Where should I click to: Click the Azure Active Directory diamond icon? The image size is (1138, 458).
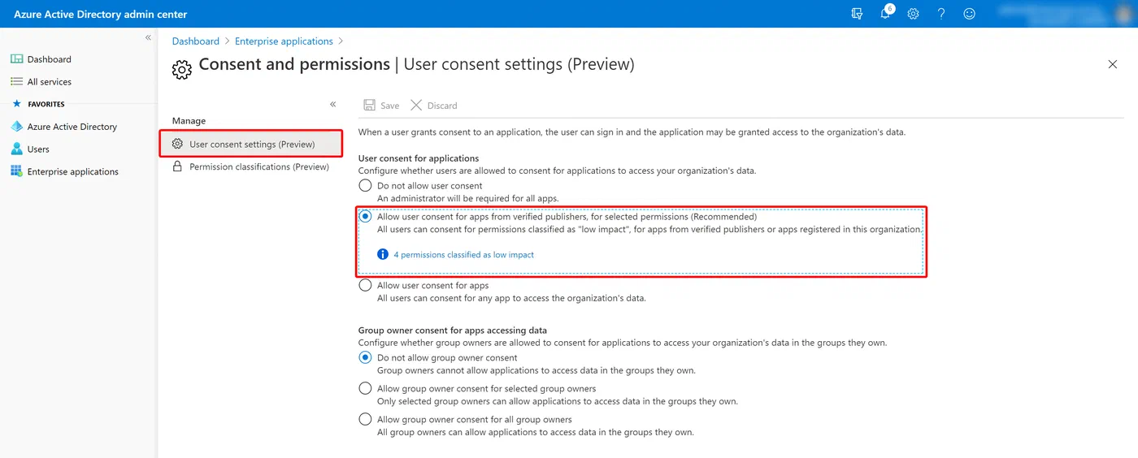point(16,127)
